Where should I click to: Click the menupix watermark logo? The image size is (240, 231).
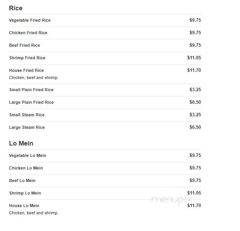[x=171, y=200]
